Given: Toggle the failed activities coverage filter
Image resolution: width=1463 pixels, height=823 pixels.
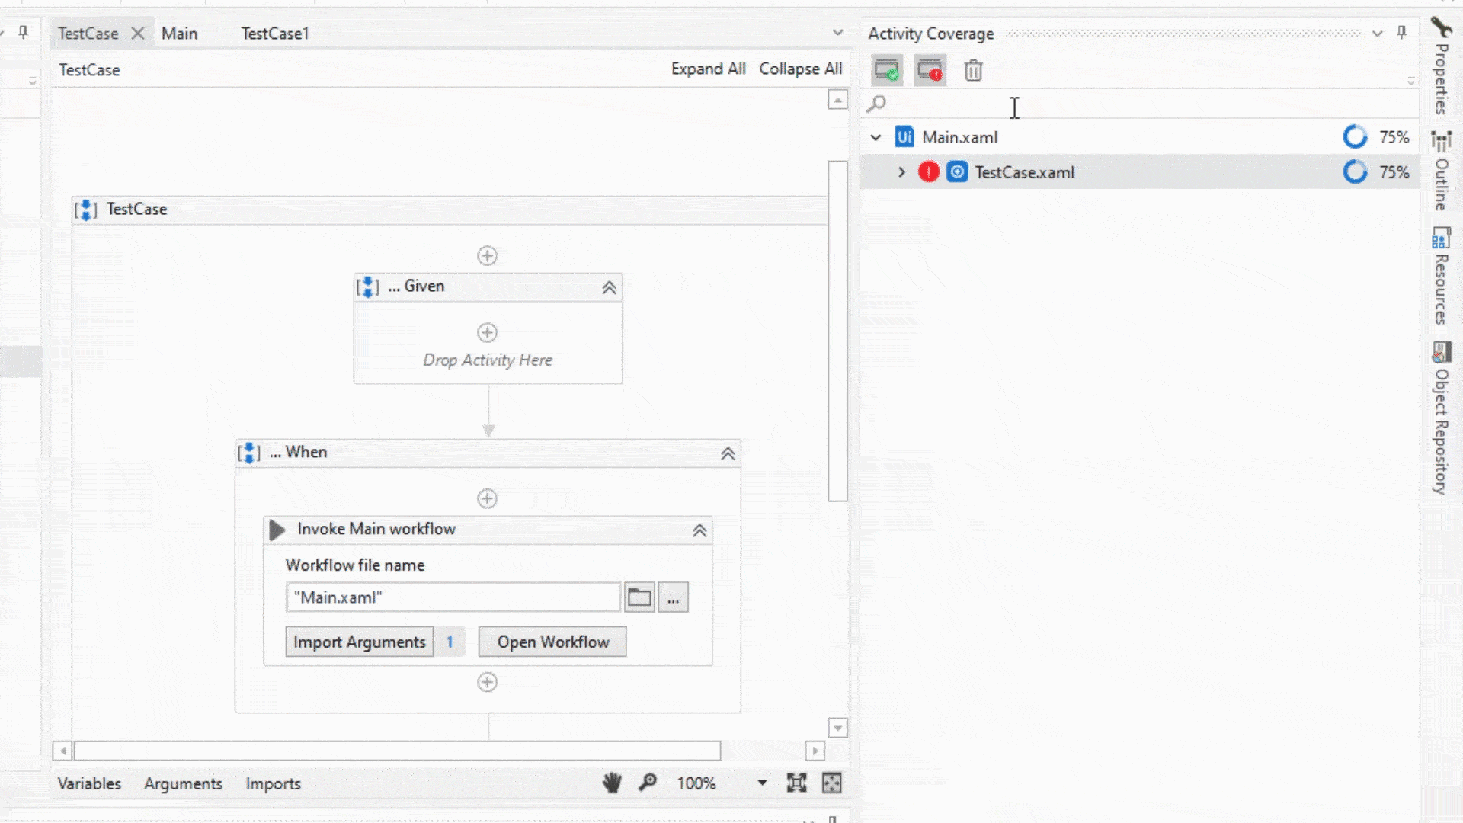Looking at the screenshot, I should (930, 70).
